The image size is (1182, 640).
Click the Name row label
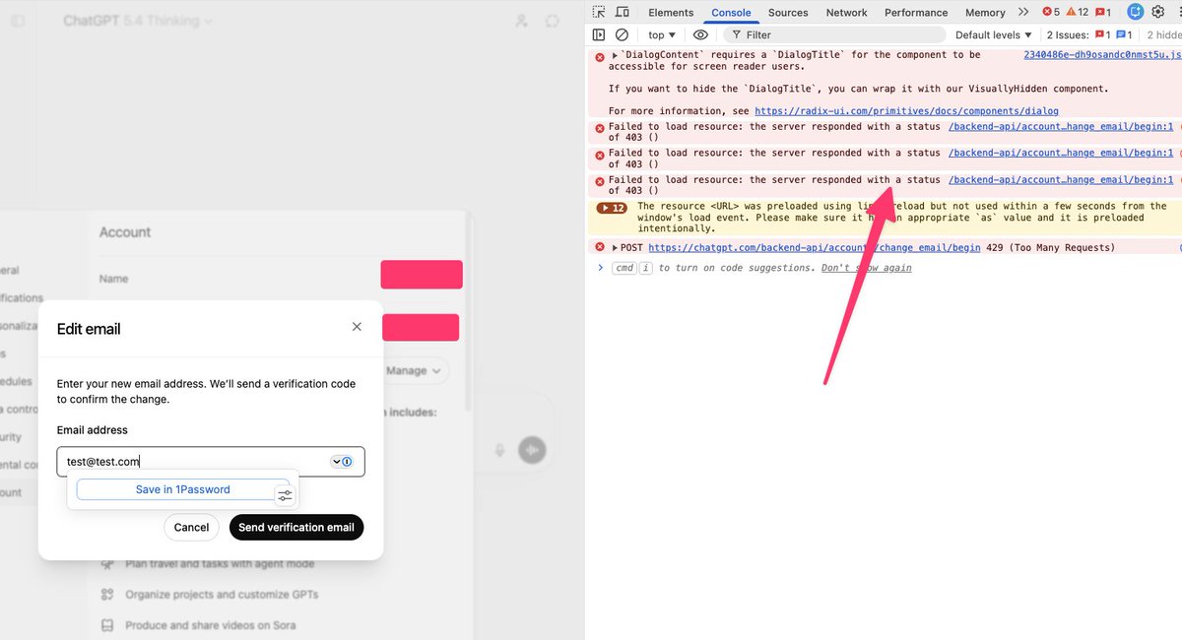click(113, 279)
